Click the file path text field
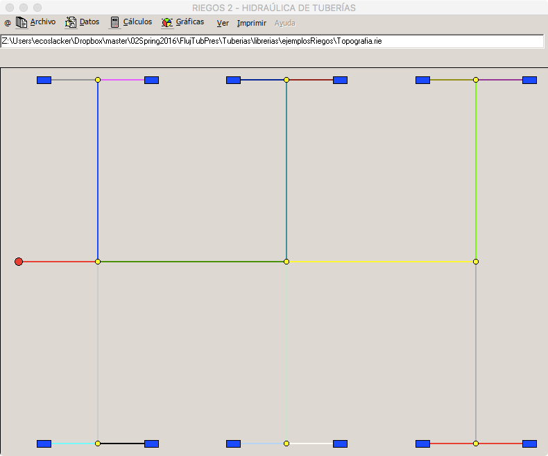Screen dimensions: 548x456 click(x=272, y=42)
